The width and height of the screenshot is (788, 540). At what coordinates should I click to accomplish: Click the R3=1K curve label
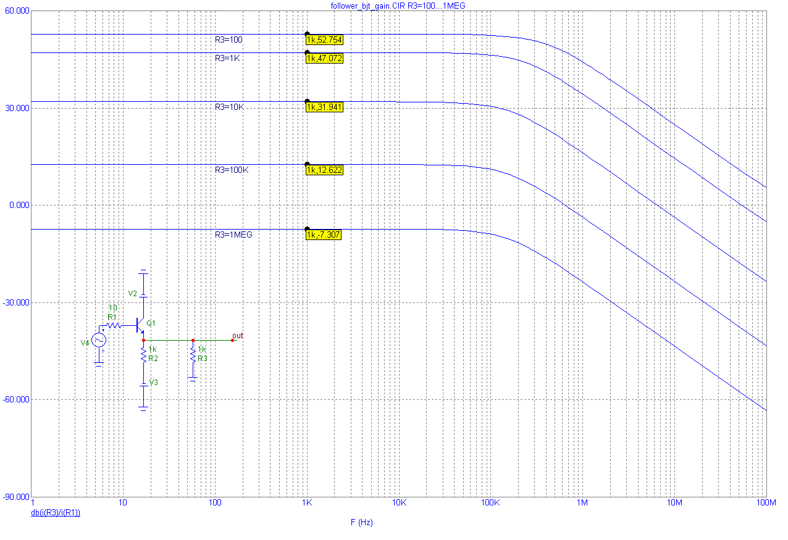(227, 58)
